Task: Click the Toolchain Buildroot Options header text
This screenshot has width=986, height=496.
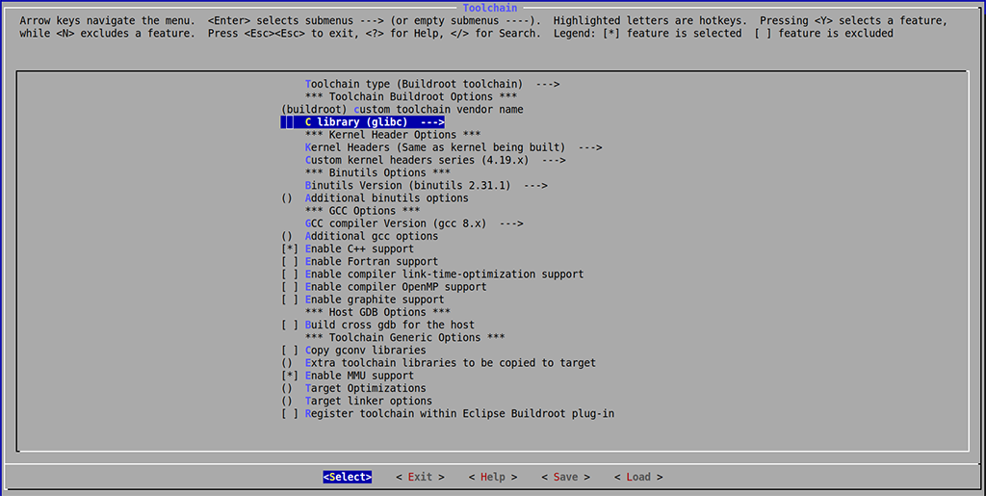Action: 411,97
